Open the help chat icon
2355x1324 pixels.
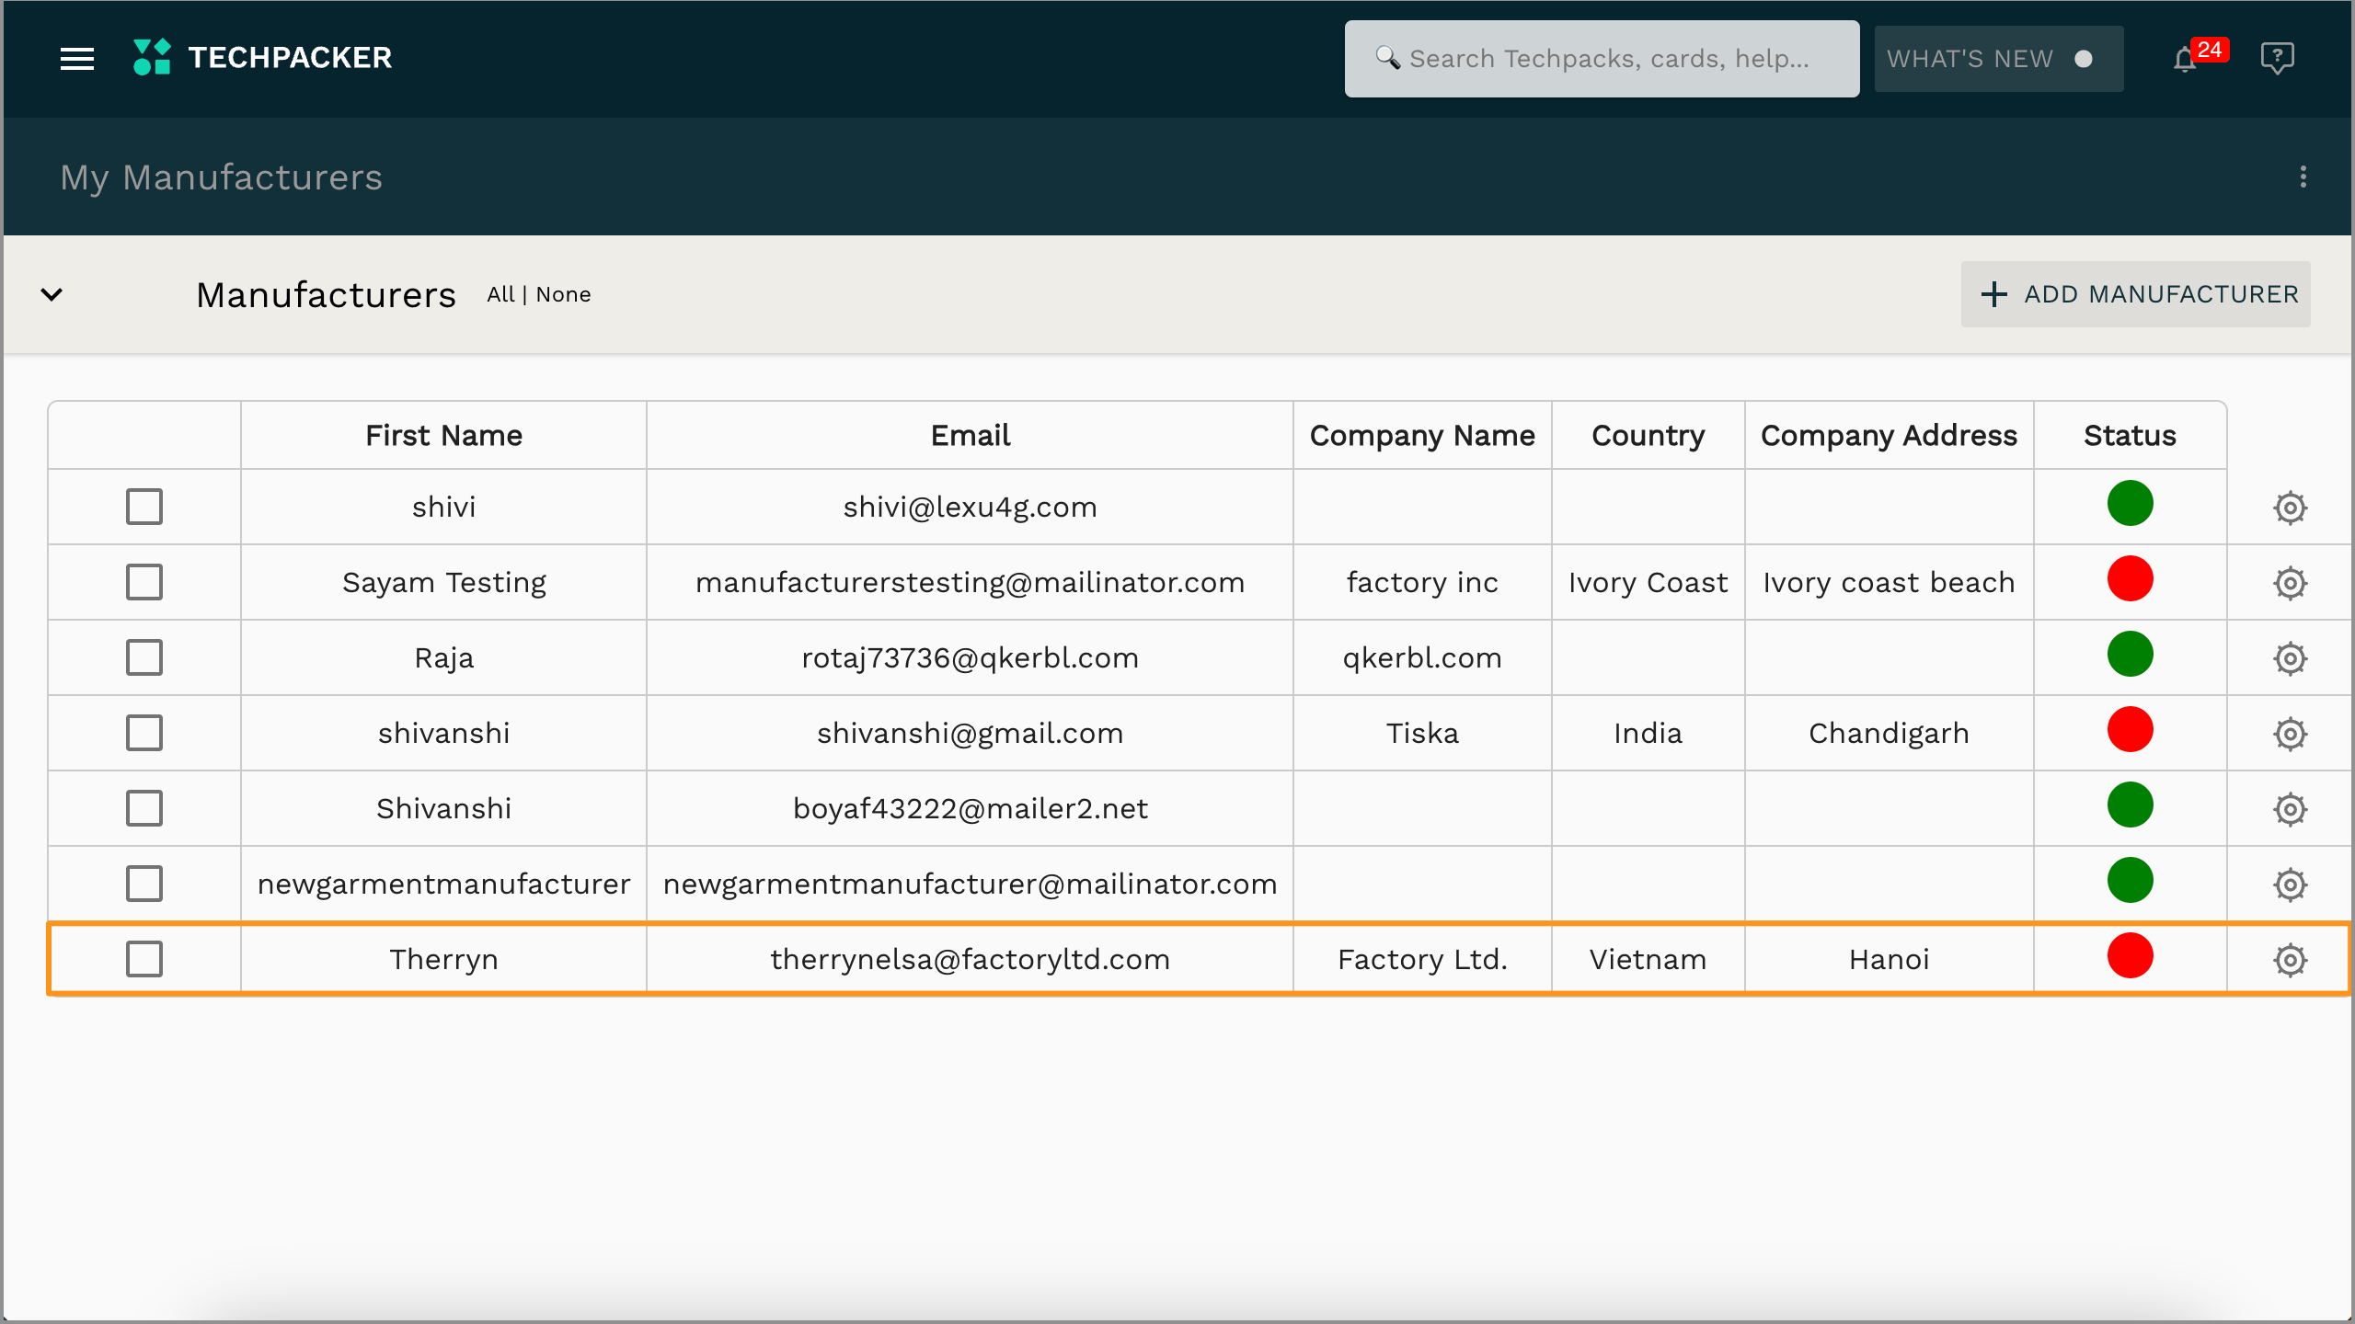point(2277,58)
